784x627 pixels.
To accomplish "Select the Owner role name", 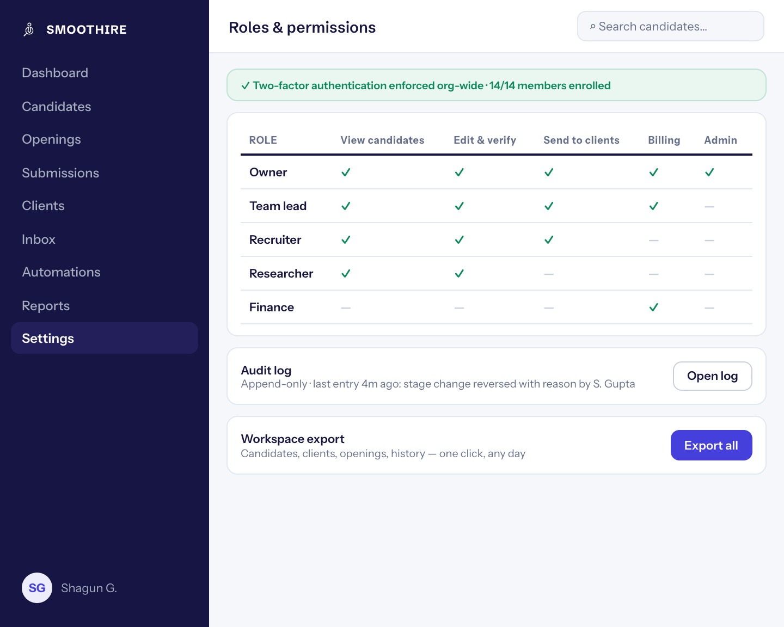I will tap(268, 173).
